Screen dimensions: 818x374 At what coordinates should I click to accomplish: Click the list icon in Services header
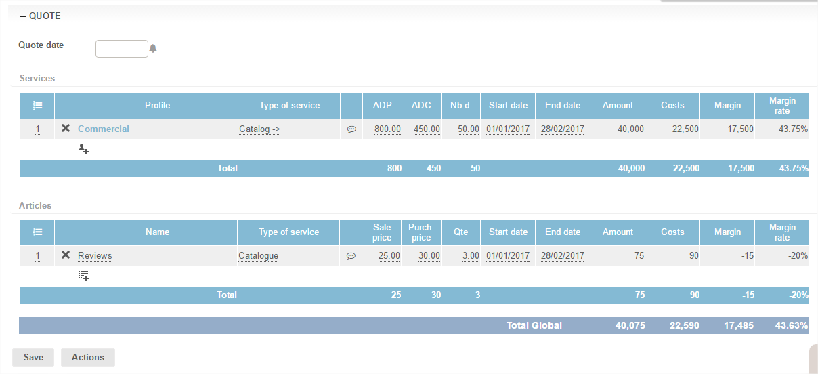(38, 106)
